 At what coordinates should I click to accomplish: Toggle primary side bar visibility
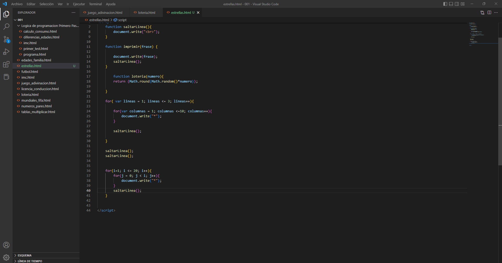pyautogui.click(x=445, y=4)
